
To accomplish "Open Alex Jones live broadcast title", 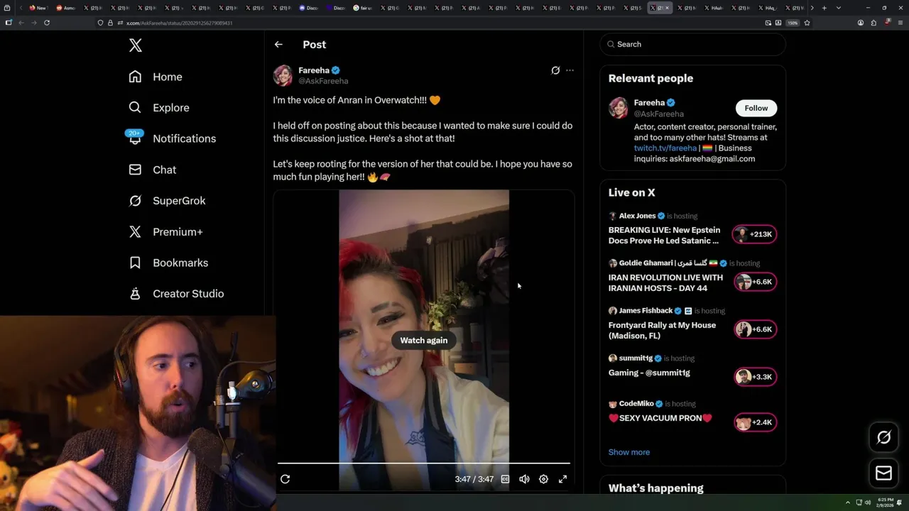I will click(x=664, y=236).
